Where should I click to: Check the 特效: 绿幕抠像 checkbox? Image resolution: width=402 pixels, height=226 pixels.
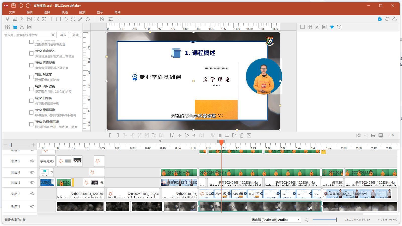click(x=31, y=112)
